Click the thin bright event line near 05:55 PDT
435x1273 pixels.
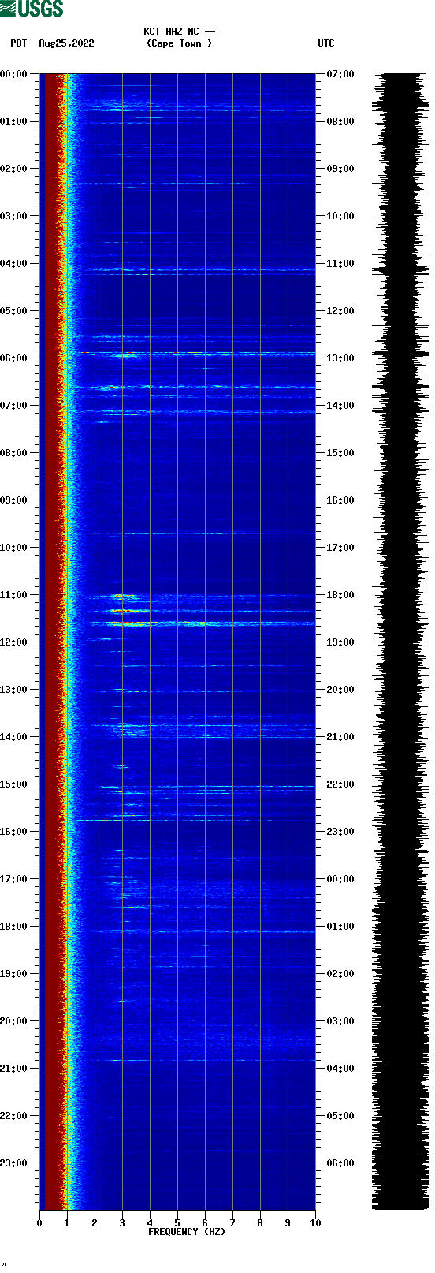197,353
